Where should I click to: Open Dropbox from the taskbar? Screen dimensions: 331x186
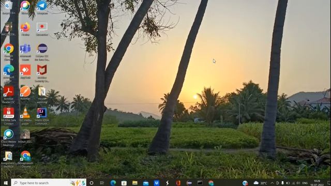pos(156,183)
